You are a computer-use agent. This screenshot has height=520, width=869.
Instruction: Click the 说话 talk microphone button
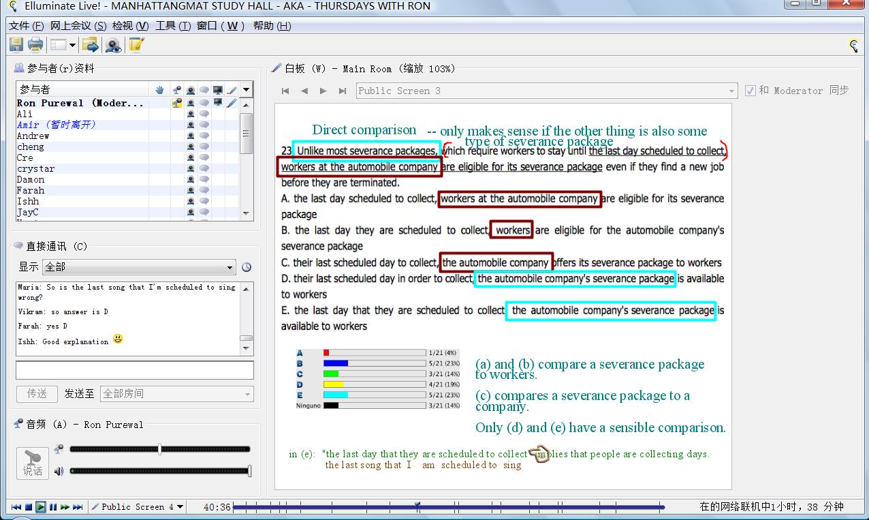[33, 463]
